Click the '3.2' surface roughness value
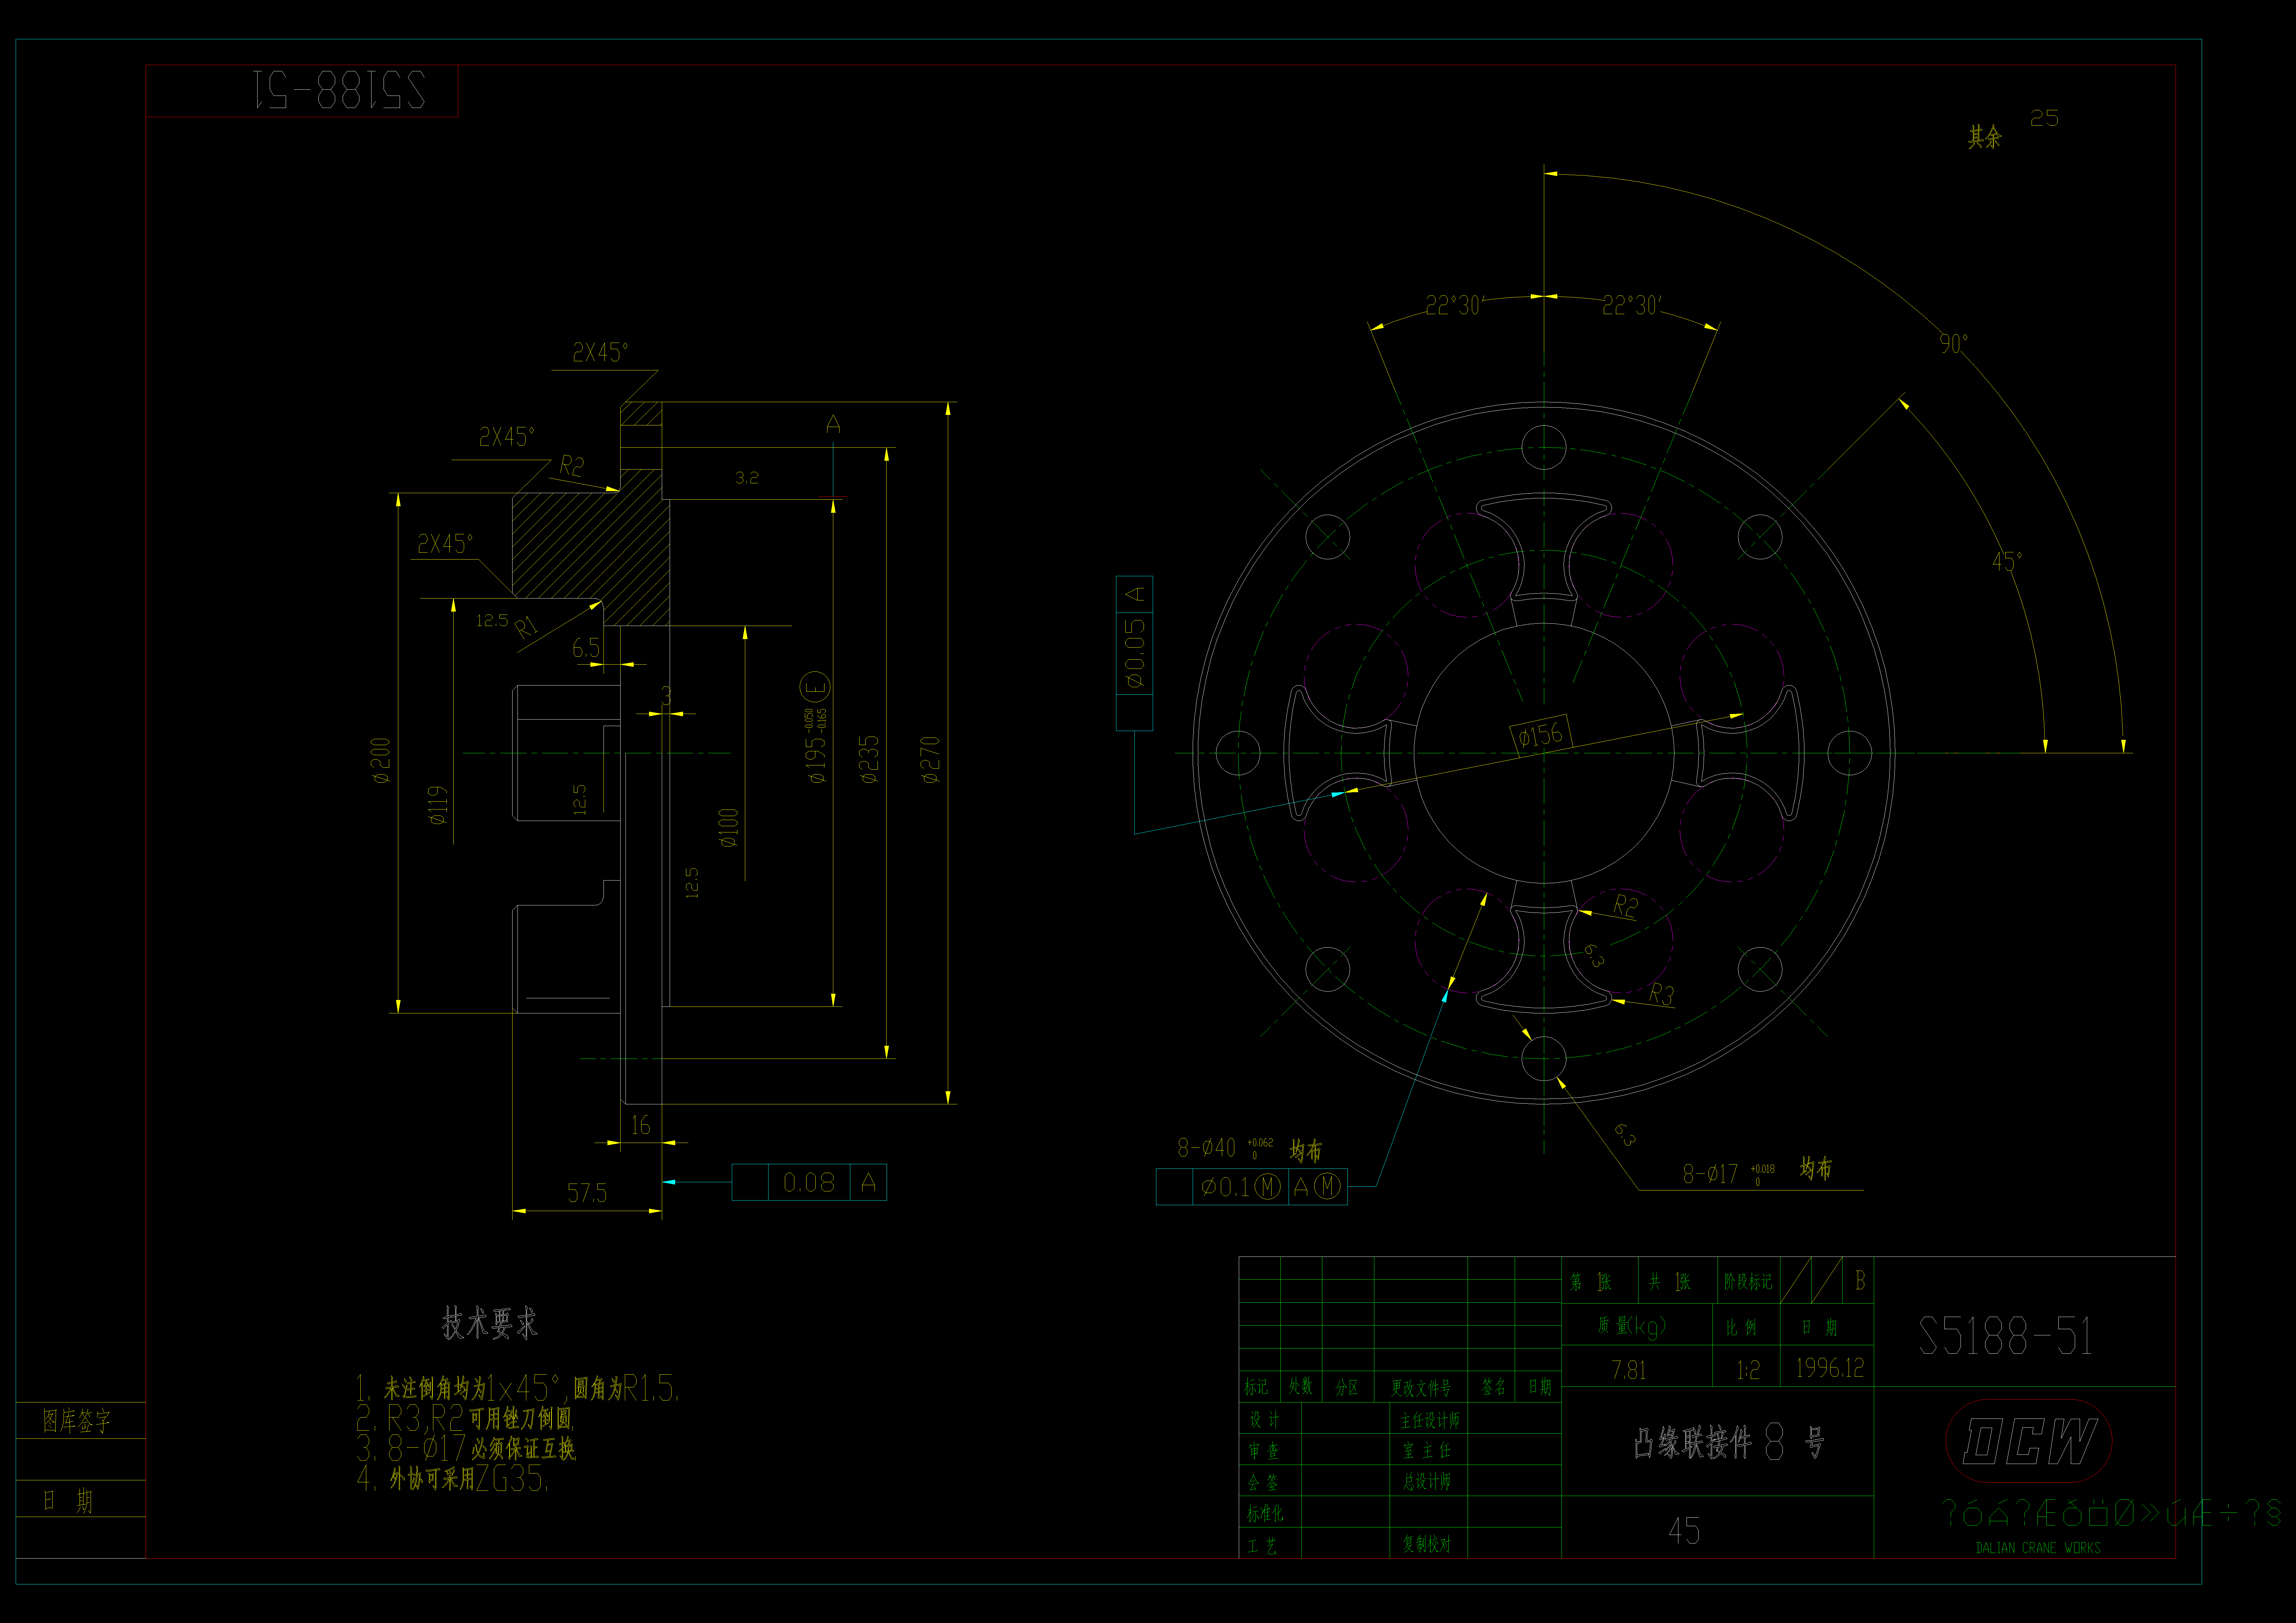2296x1623 pixels. 747,478
